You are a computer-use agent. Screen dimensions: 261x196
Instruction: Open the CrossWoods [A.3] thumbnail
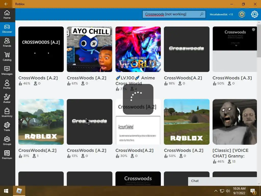[235, 49]
